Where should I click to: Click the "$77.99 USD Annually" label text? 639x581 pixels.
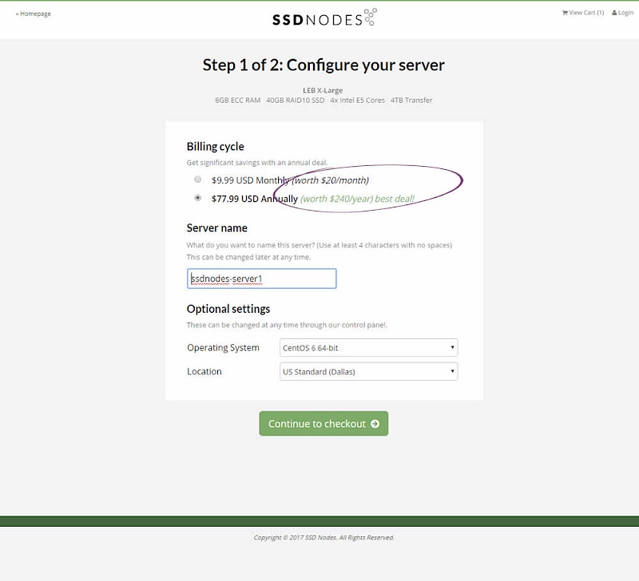(254, 199)
